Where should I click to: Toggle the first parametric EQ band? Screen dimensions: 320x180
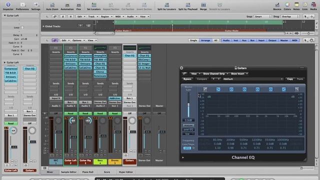coord(231,89)
